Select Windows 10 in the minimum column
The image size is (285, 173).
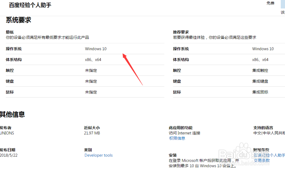[x=95, y=49]
